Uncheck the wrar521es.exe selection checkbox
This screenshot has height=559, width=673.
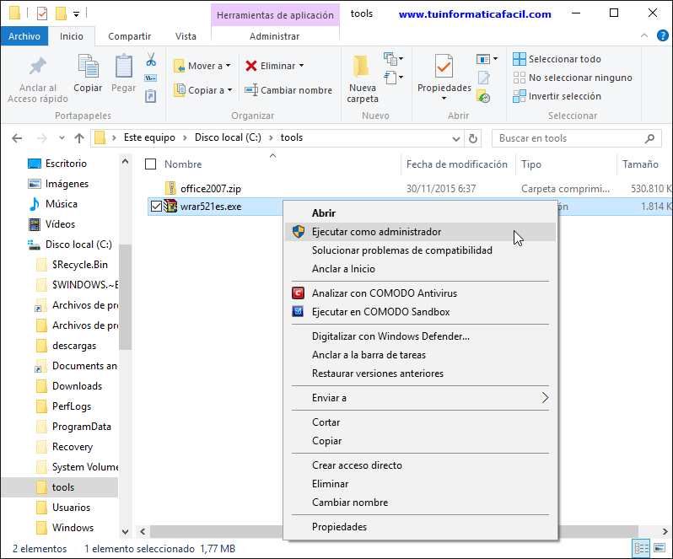(x=156, y=207)
